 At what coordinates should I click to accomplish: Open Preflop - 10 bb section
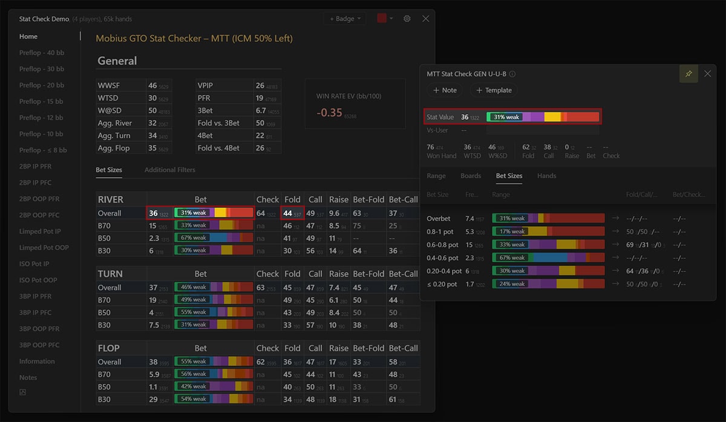42,134
